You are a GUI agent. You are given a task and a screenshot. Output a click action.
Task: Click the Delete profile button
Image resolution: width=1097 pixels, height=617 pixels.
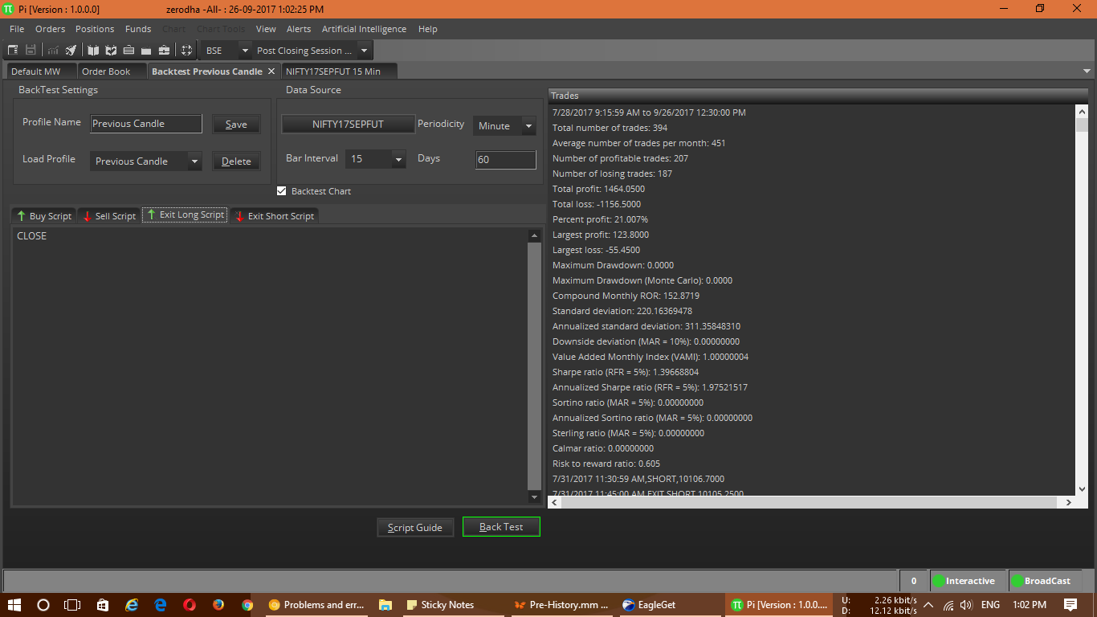point(236,161)
